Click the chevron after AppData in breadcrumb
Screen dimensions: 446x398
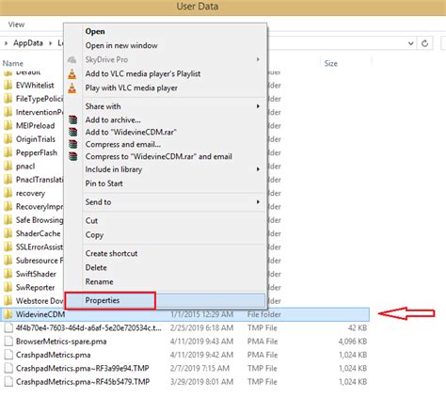coord(51,43)
